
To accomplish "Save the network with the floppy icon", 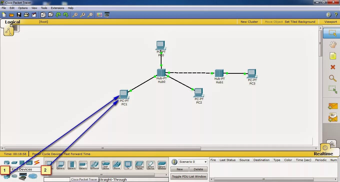I will click(19, 15).
